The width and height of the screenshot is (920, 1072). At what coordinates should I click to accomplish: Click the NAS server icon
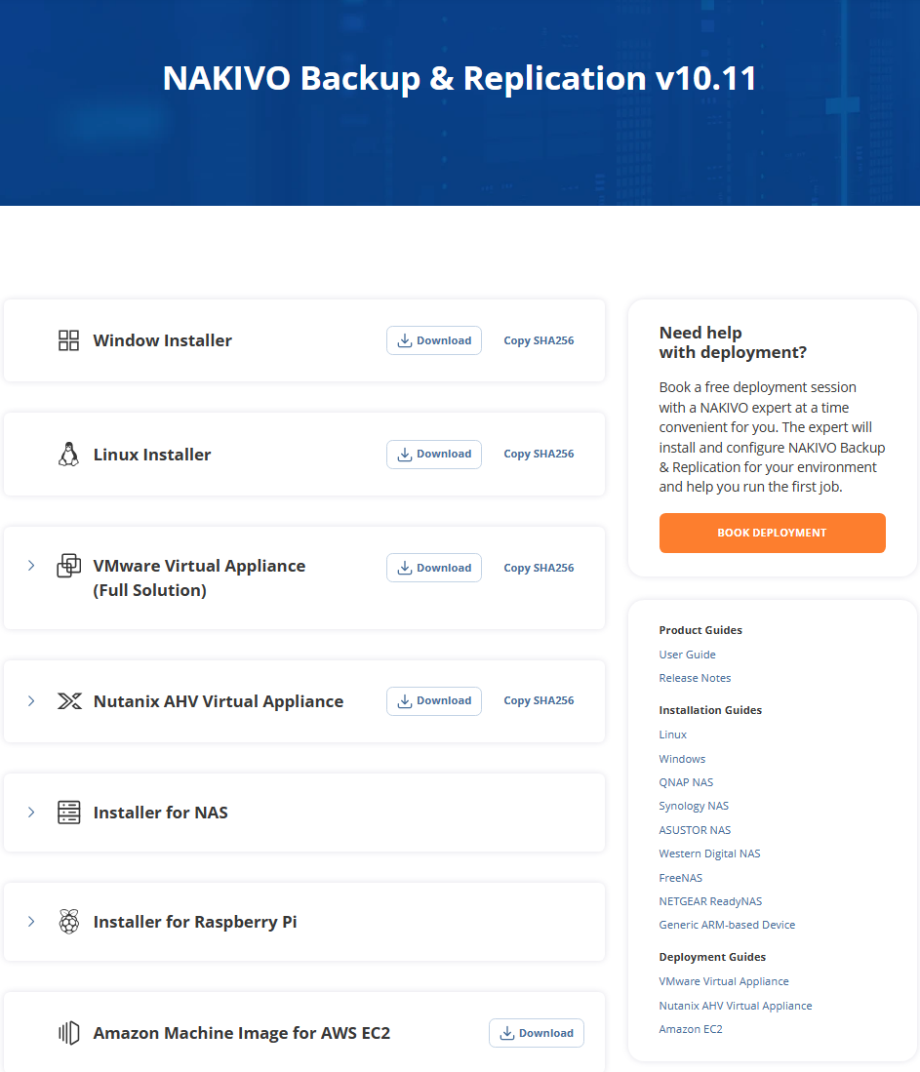click(68, 813)
